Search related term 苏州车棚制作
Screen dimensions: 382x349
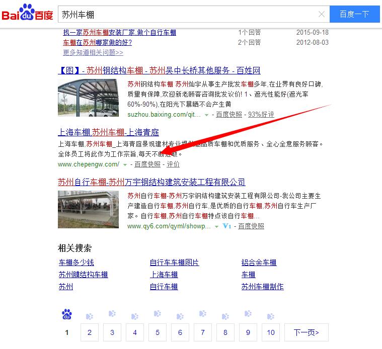click(262, 287)
